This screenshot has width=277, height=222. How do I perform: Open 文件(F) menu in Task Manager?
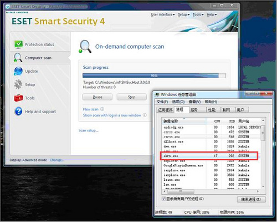(x=162, y=102)
